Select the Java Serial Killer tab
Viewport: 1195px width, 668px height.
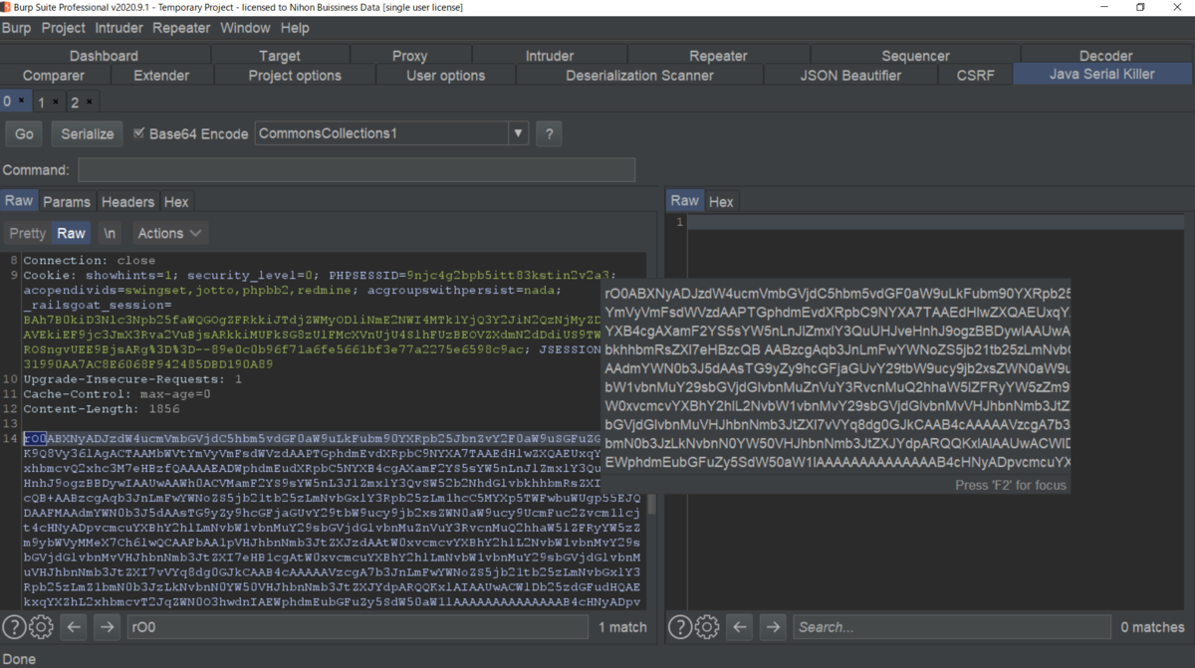[1102, 75]
